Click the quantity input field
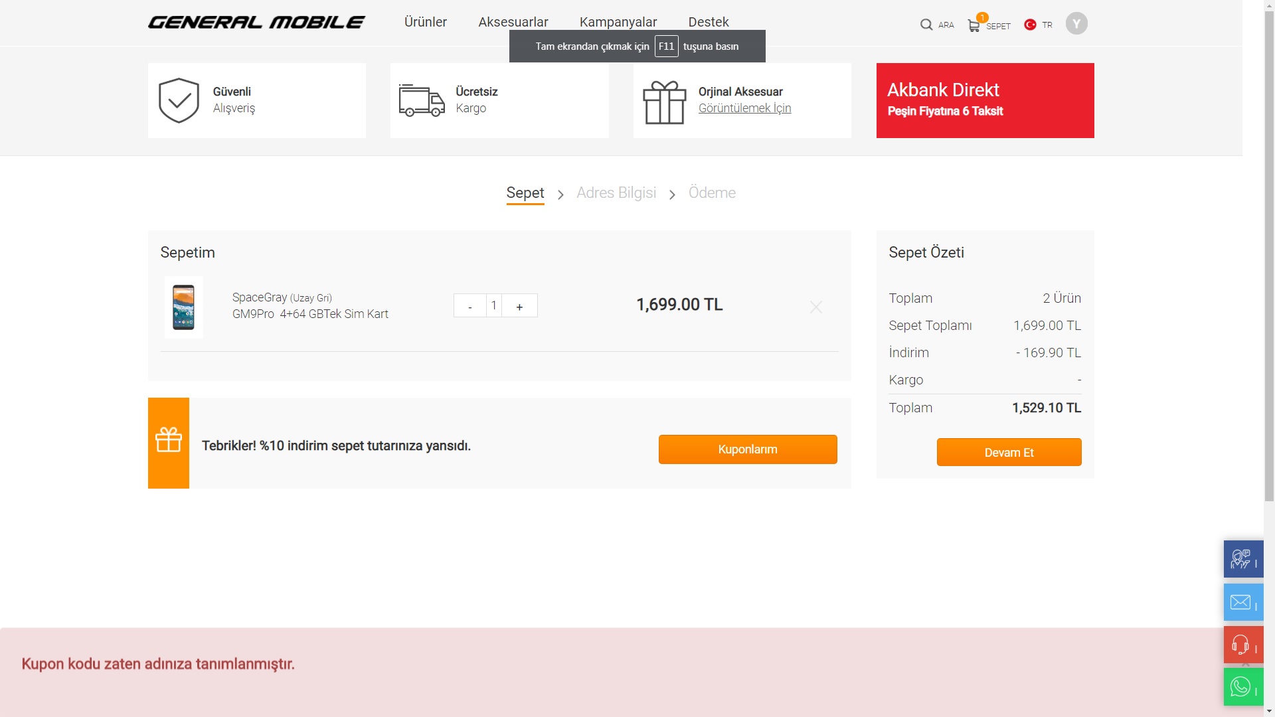The image size is (1275, 717). pos(494,306)
